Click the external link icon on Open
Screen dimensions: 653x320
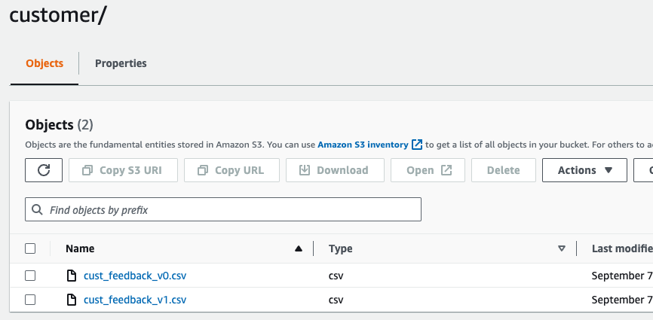pyautogui.click(x=446, y=170)
